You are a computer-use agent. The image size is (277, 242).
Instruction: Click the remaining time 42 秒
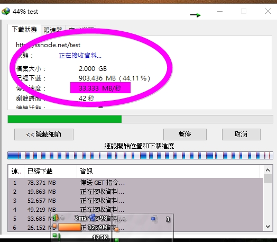[x=86, y=98]
